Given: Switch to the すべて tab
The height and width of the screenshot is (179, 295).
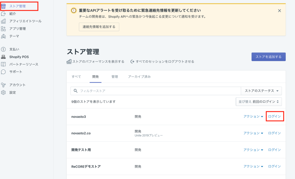Looking at the screenshot, I should coord(76,77).
